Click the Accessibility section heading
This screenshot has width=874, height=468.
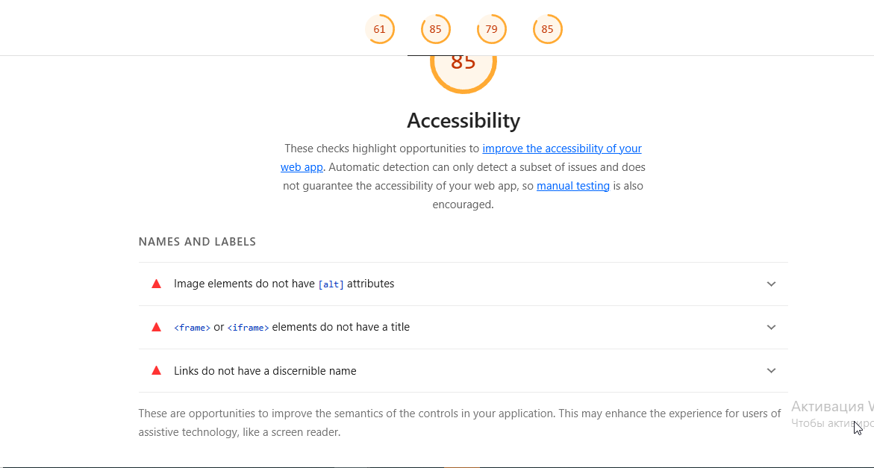463,120
